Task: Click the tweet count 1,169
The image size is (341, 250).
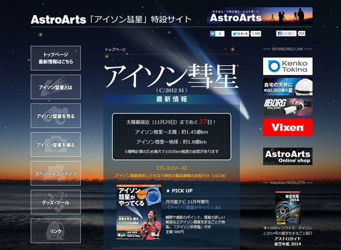Action: (256, 34)
